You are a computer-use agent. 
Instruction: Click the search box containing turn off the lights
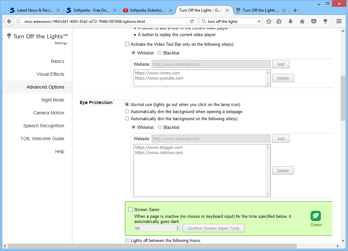[x=231, y=21]
